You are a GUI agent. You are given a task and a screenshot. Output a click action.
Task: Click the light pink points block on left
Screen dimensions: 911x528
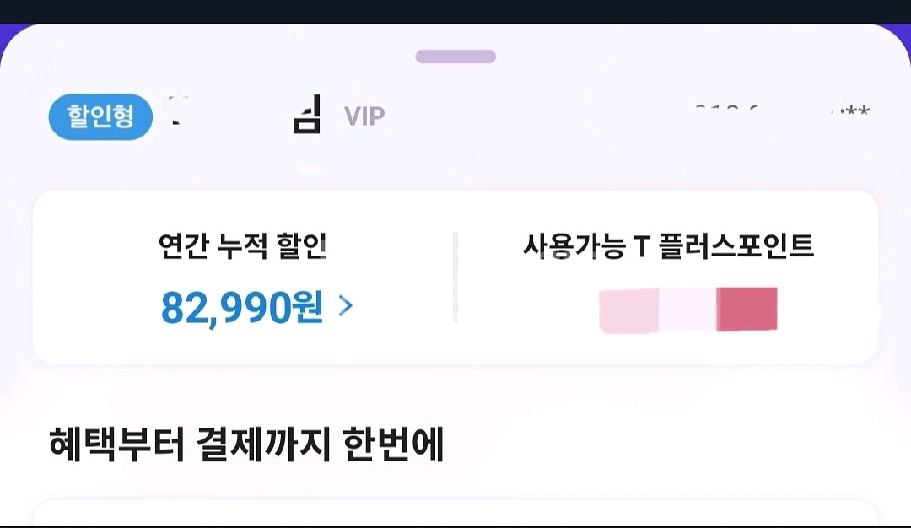(x=628, y=310)
